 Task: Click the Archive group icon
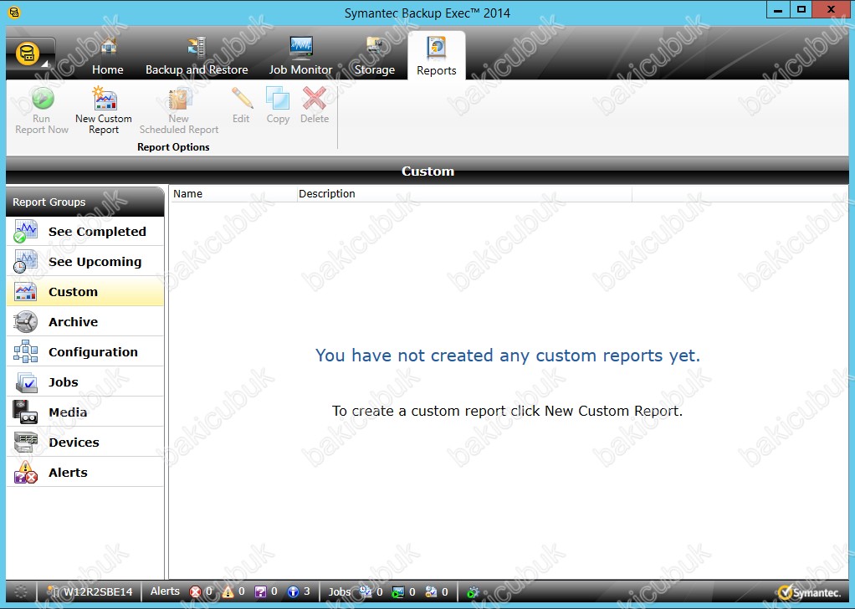click(x=25, y=322)
